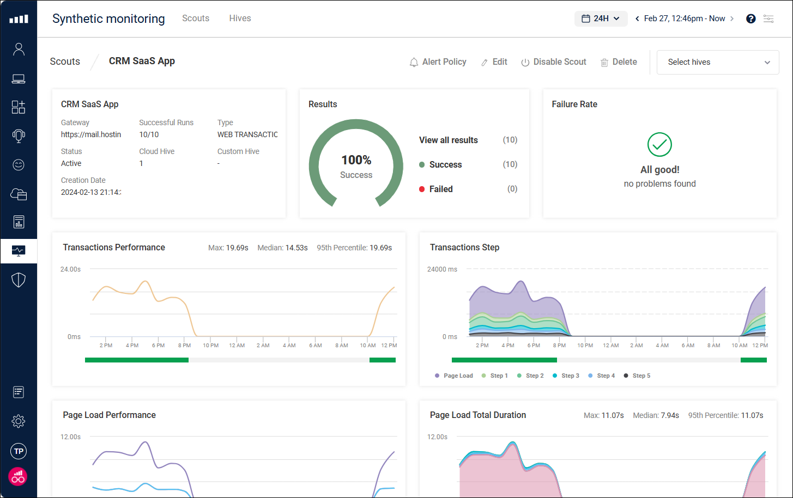Click the TP user avatar
Screen dimensions: 793x498
point(19,451)
